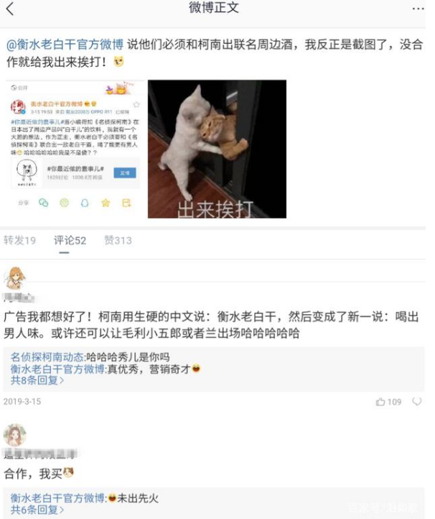Open the three-dot more options menu

tap(418, 9)
